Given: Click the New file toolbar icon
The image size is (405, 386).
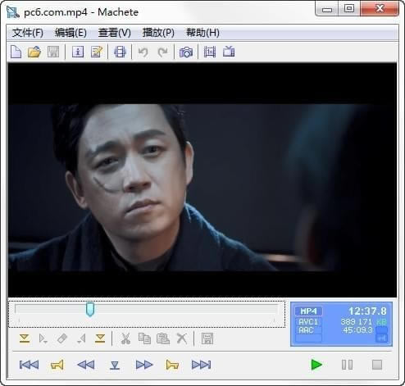Looking at the screenshot, I should coord(16,52).
